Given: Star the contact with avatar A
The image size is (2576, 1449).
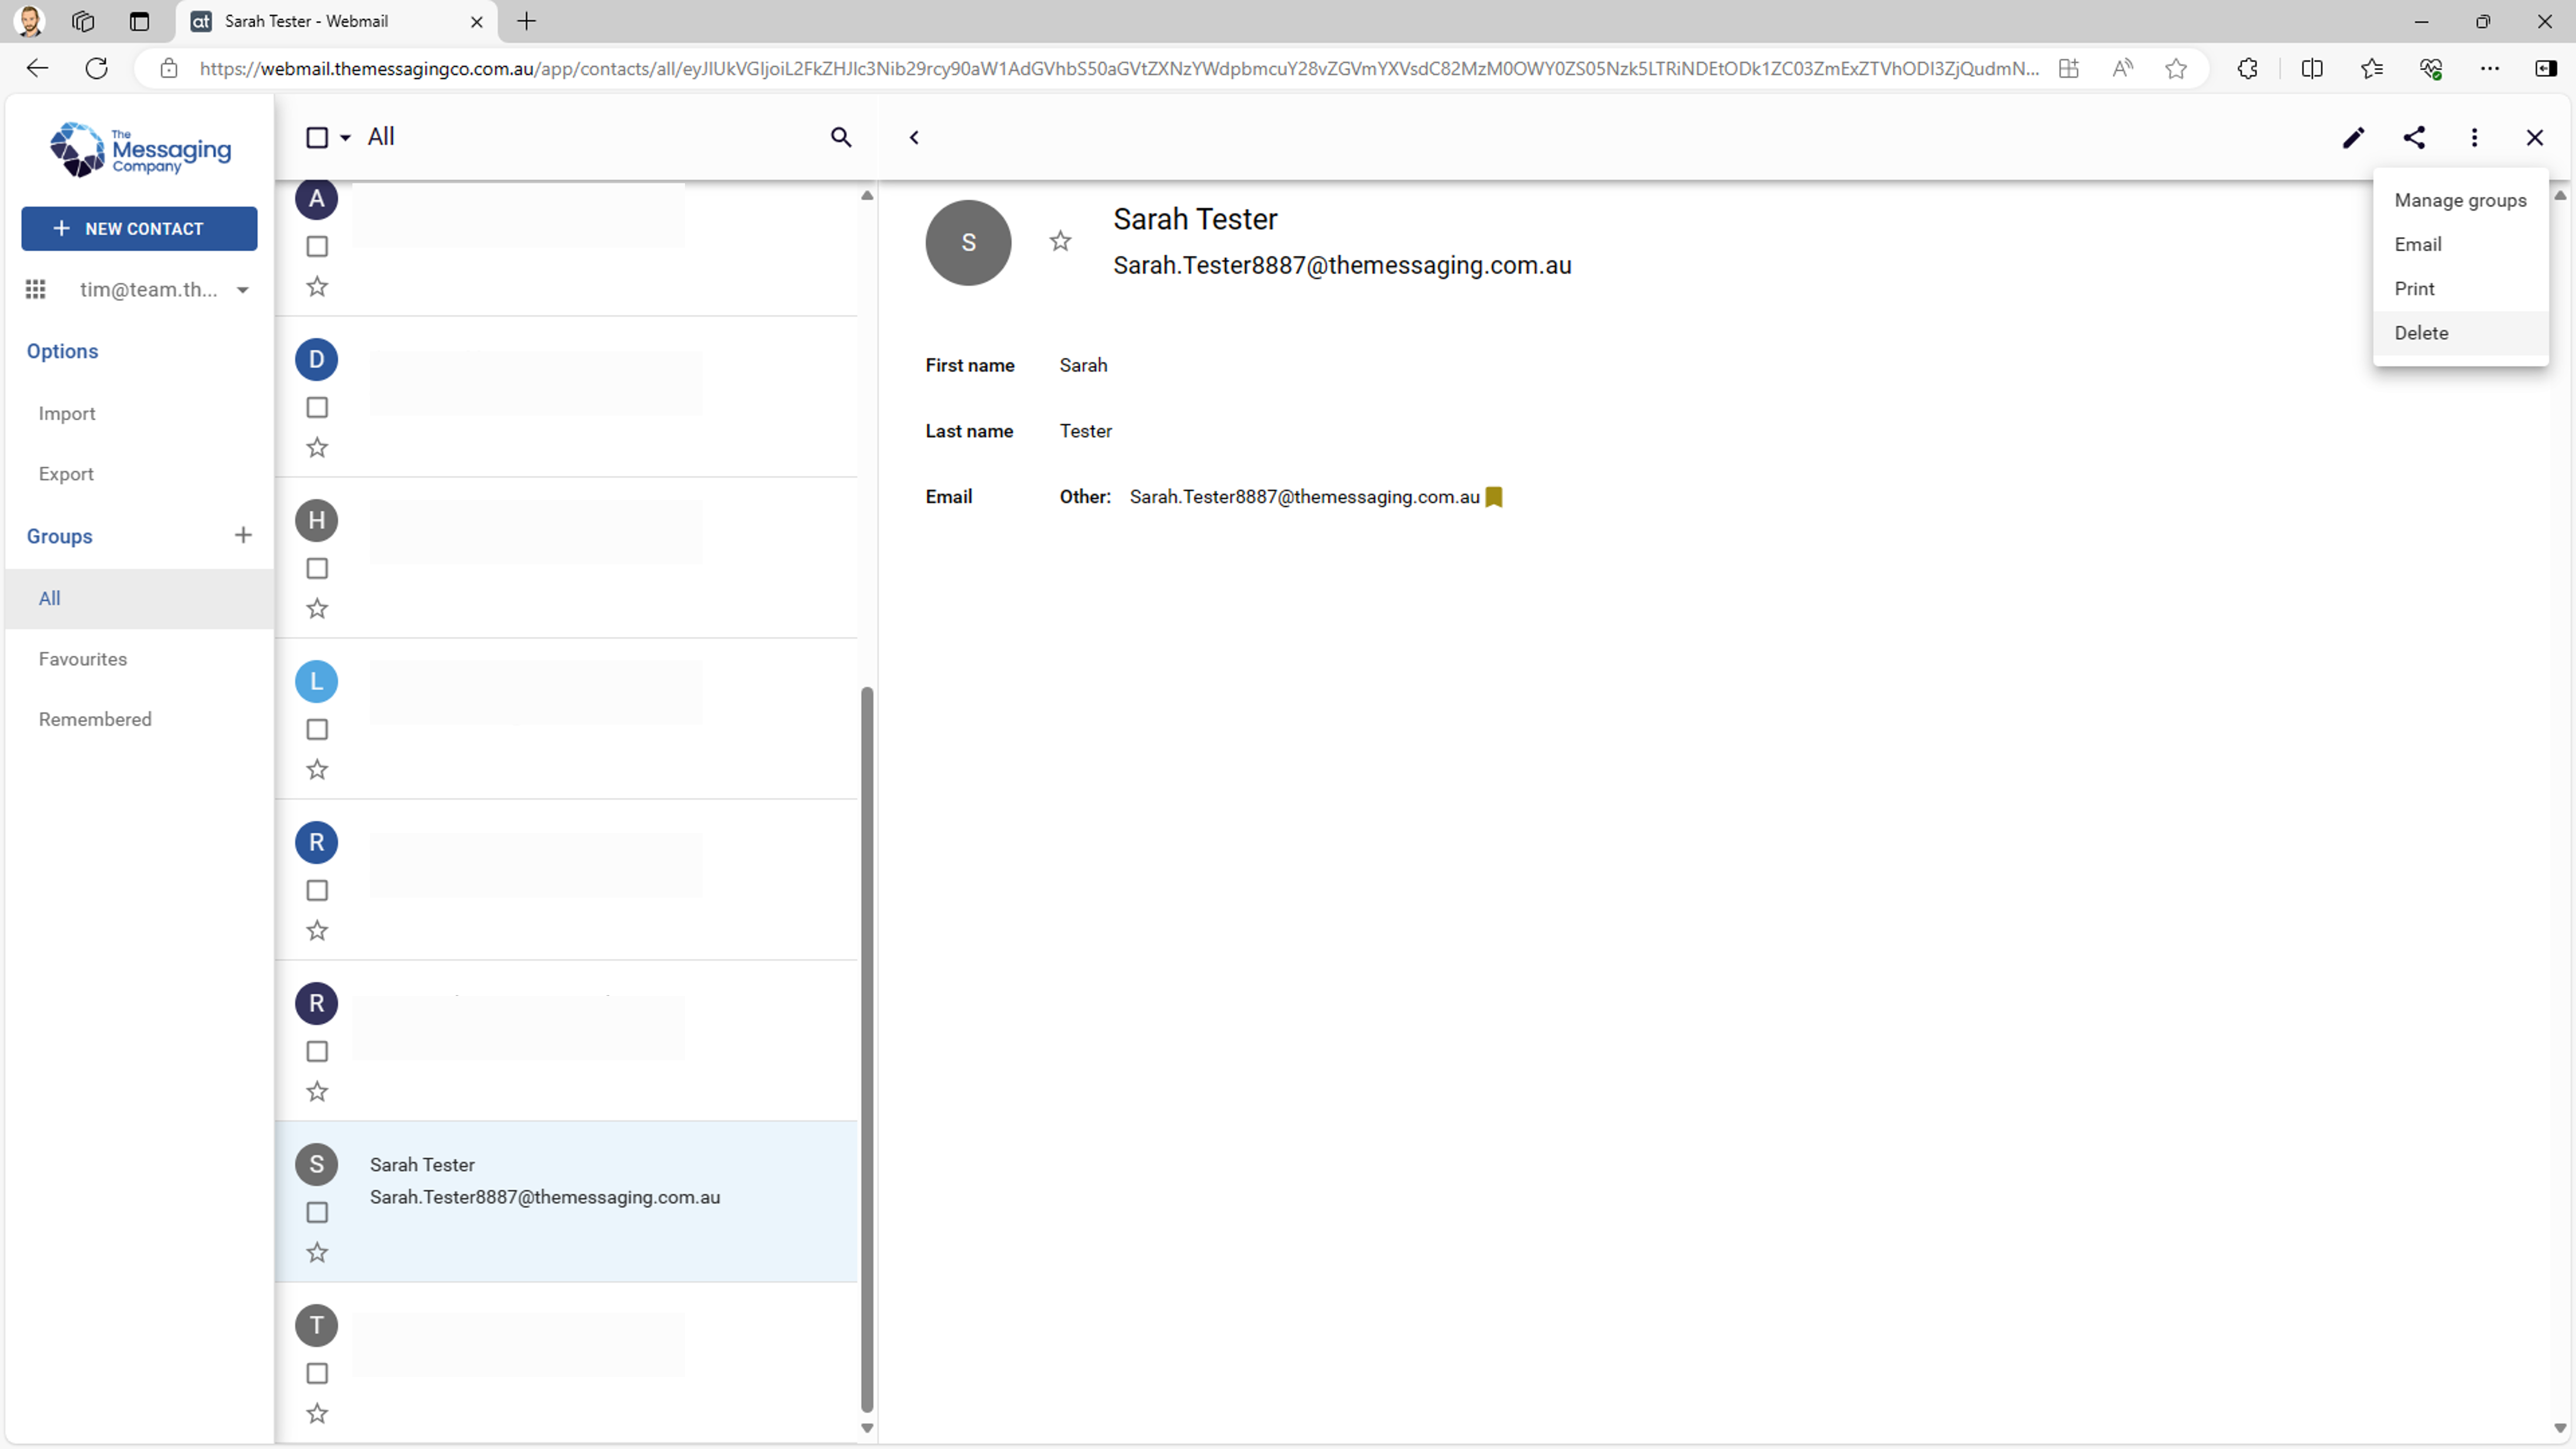Looking at the screenshot, I should [x=317, y=287].
